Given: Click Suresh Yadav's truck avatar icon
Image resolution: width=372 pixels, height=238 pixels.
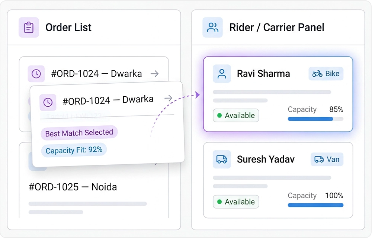Looking at the screenshot, I should [222, 160].
